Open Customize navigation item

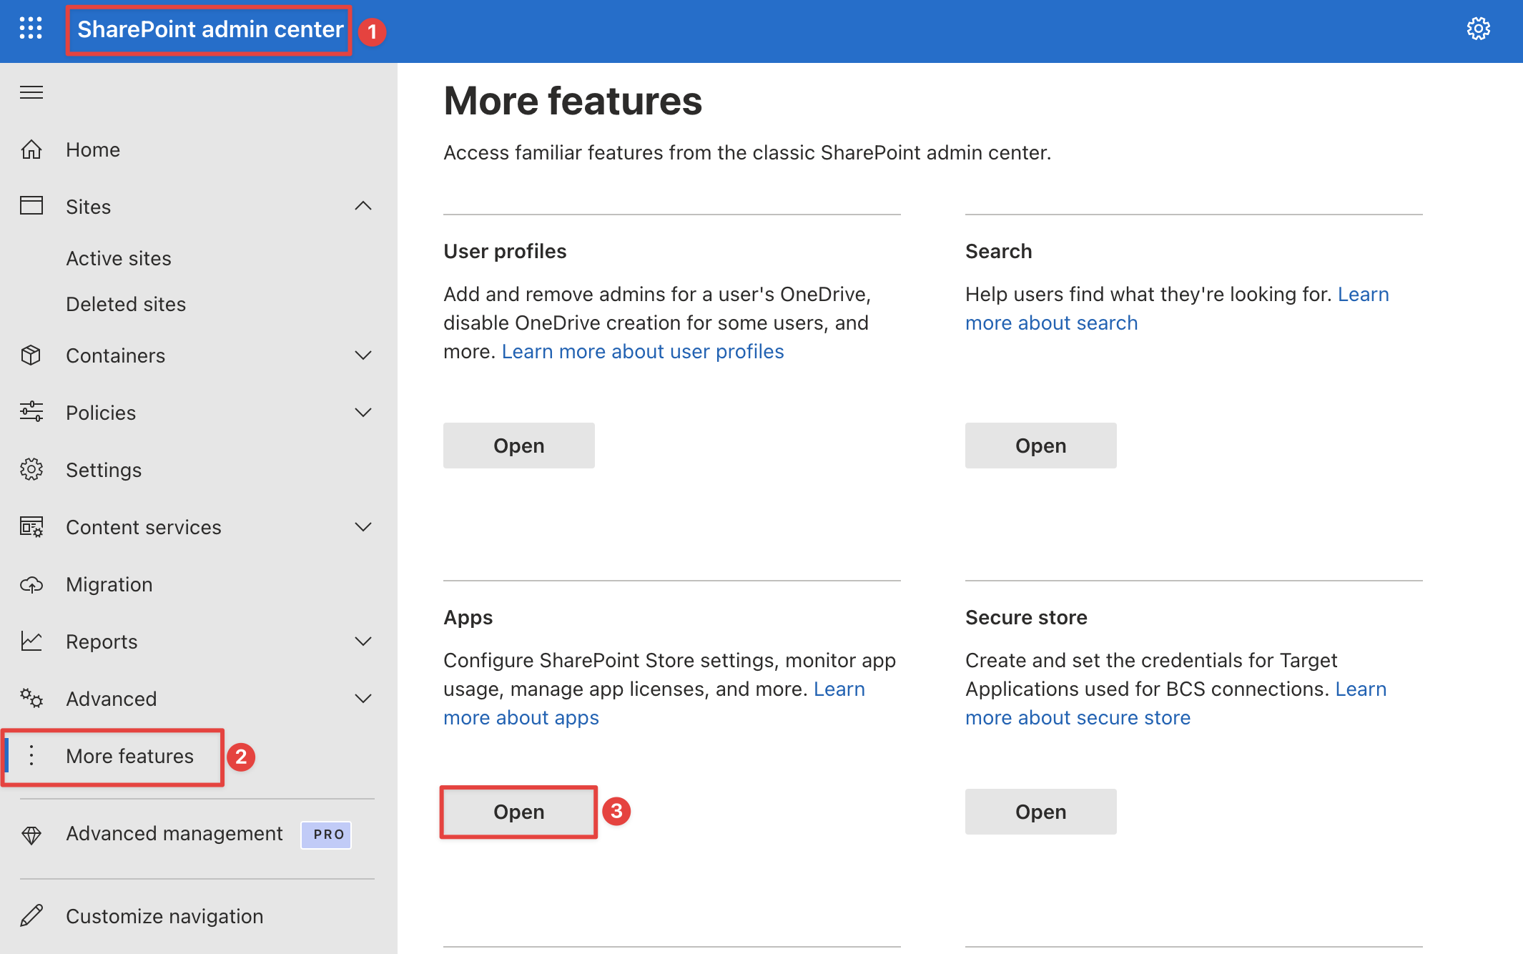click(164, 916)
